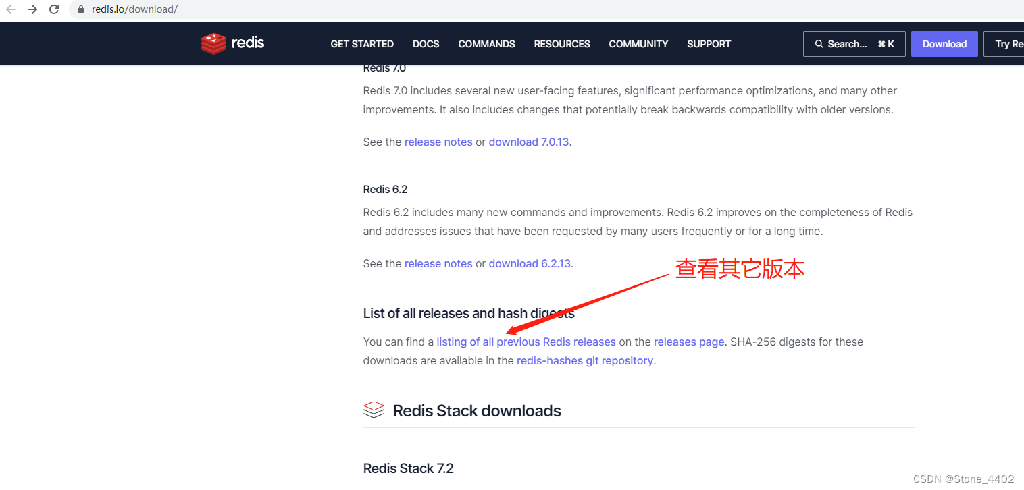
Task: Click the browser forward arrow
Action: 32,9
